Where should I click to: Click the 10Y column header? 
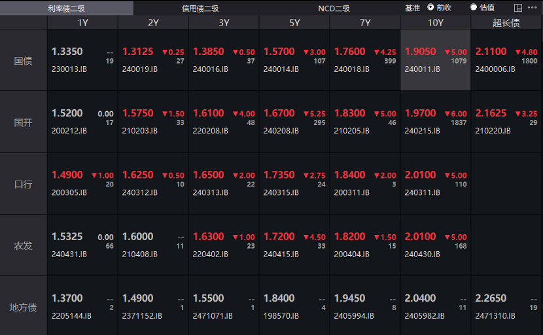(x=435, y=22)
